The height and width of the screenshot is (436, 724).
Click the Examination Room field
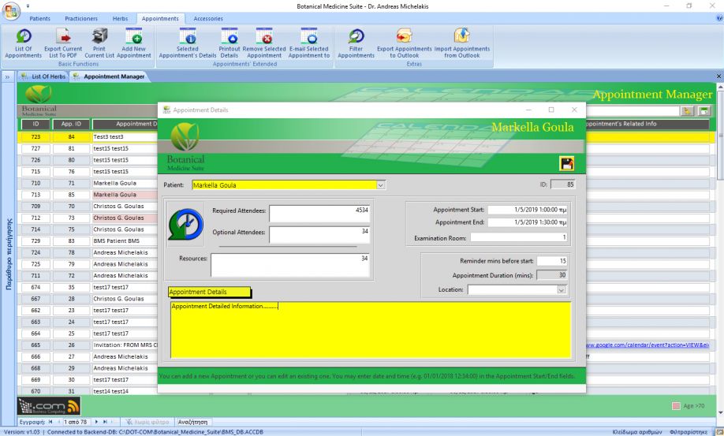(519, 237)
